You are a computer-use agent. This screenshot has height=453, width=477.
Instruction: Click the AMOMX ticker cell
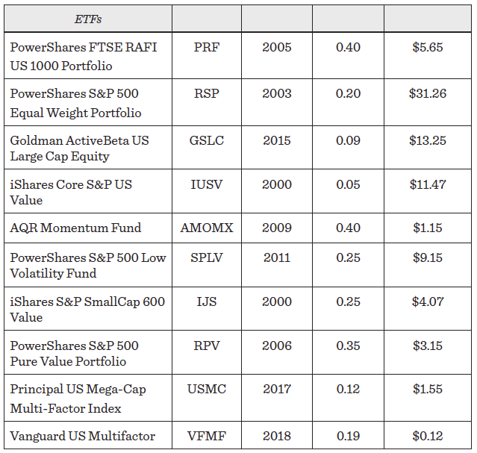point(207,228)
